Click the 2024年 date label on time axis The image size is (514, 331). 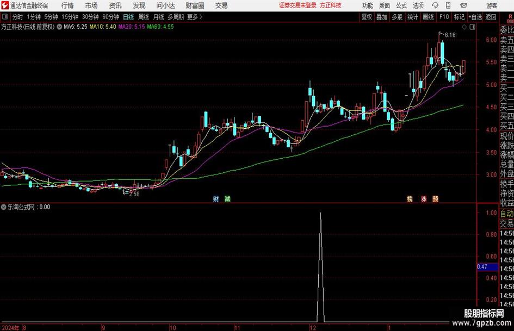click(10, 328)
